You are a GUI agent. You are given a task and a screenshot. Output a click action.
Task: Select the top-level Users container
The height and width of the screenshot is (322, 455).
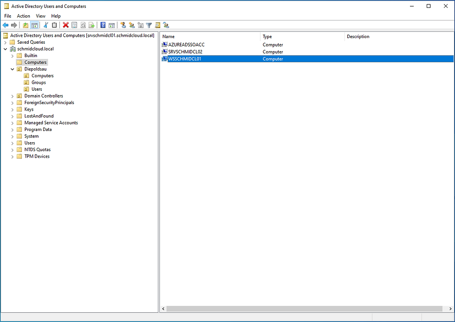coord(30,143)
